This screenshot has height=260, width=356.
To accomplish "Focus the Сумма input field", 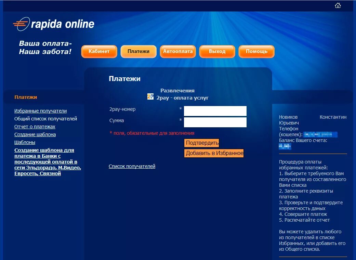I will click(x=215, y=122).
